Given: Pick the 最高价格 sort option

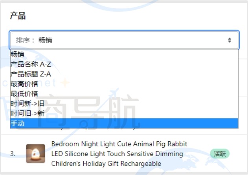Looking at the screenshot, I should point(24,84).
